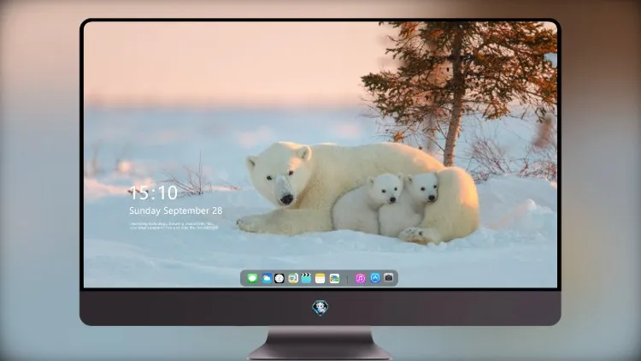The width and height of the screenshot is (641, 361).
Task: Click the 15:10 clock display
Action: click(x=153, y=192)
